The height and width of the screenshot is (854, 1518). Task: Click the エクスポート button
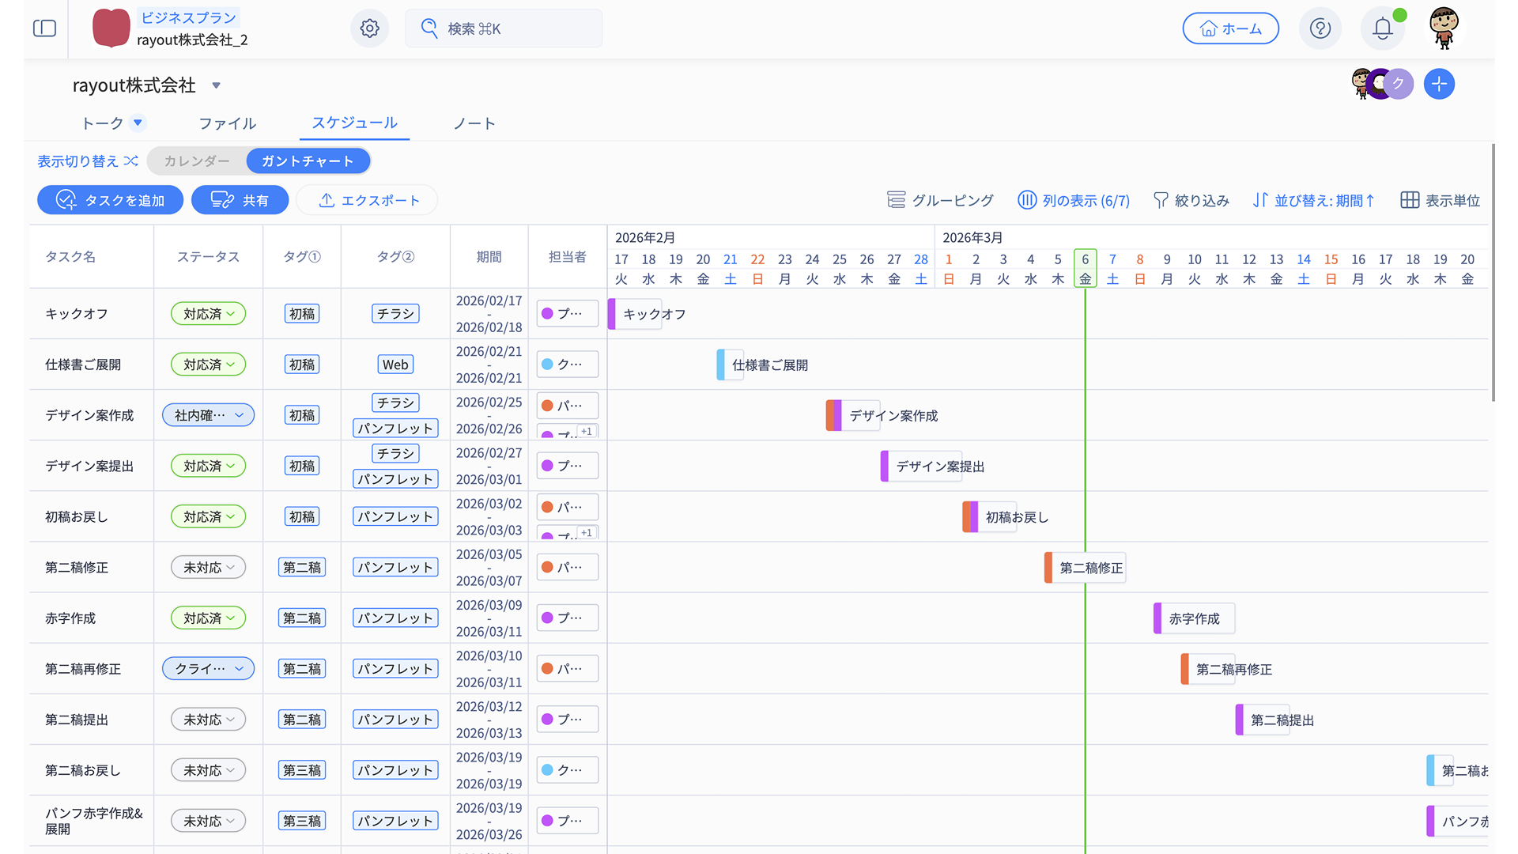coord(368,200)
